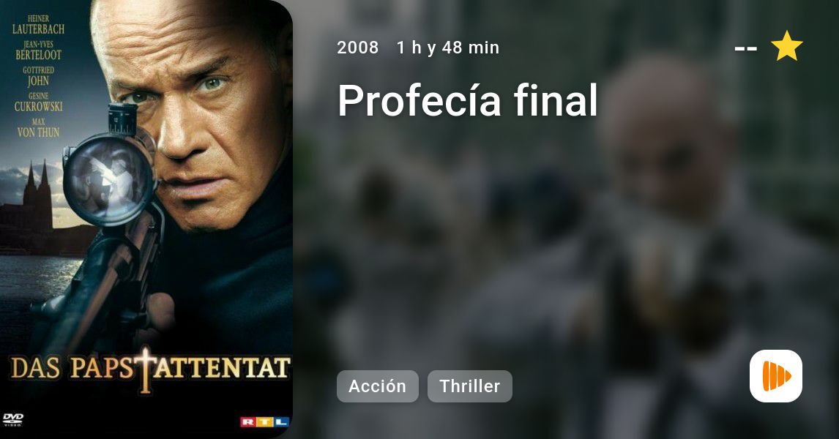Click the yellow star rating icon

tap(786, 46)
